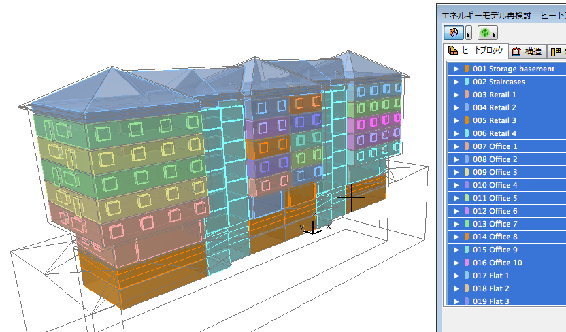Switch to the ヒートブロック tab
Screen dimensions: 566x332
[476, 50]
